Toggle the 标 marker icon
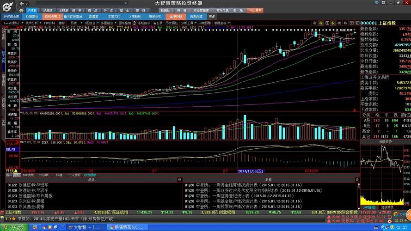The width and height of the screenshot is (411, 231). click(x=321, y=23)
